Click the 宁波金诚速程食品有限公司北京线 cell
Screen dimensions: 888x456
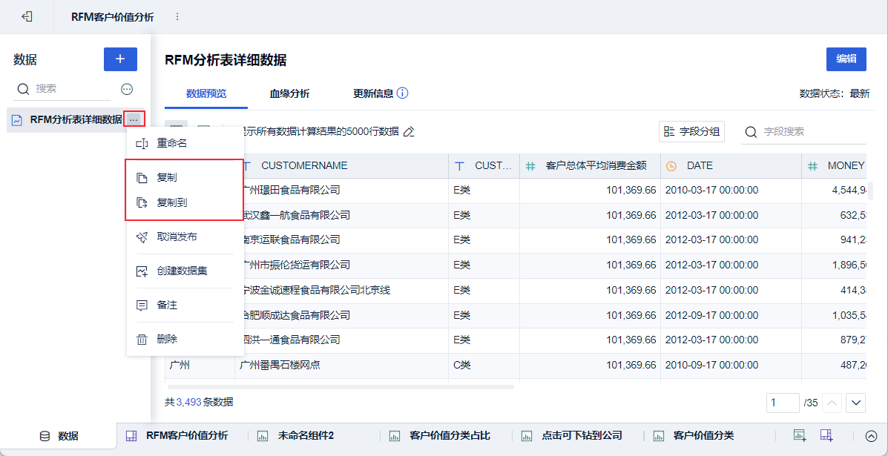pyautogui.click(x=342, y=290)
